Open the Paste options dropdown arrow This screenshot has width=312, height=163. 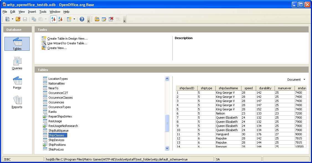coord(46,19)
